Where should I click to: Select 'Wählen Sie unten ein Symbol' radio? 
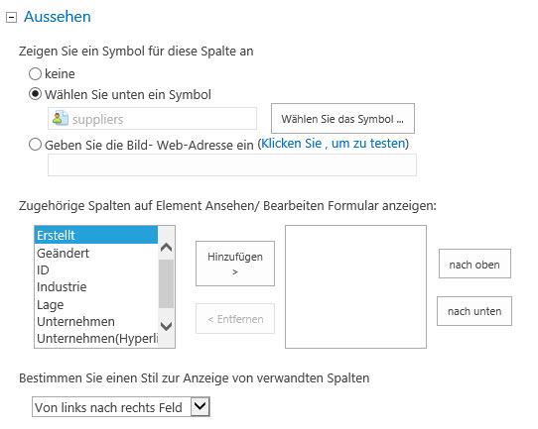35,94
